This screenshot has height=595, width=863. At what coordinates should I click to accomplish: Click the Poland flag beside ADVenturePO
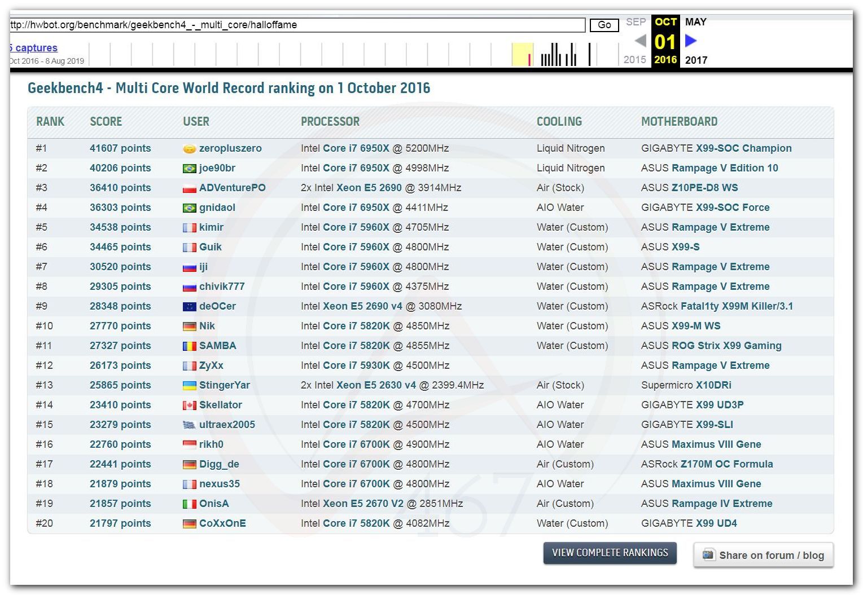(x=189, y=188)
